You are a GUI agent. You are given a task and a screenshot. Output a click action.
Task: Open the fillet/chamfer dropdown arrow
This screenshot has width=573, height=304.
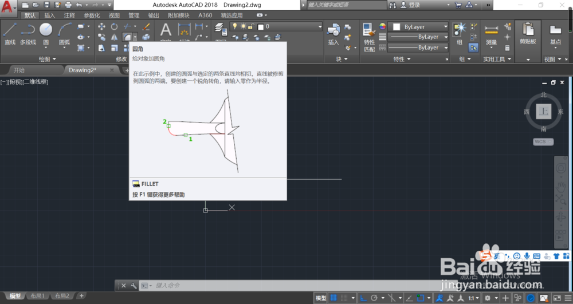pyautogui.click(x=135, y=37)
